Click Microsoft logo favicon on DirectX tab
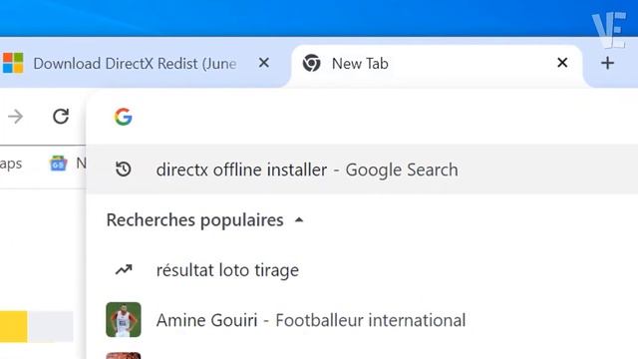Viewport: 638px width, 359px height. point(13,63)
